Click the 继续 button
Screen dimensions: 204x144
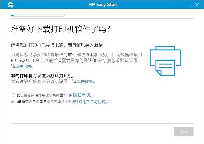pyautogui.click(x=184, y=132)
